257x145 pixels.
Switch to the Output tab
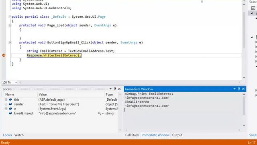(x=177, y=135)
